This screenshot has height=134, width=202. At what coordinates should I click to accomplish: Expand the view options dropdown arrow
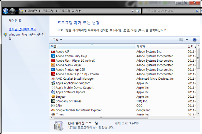tap(187, 40)
